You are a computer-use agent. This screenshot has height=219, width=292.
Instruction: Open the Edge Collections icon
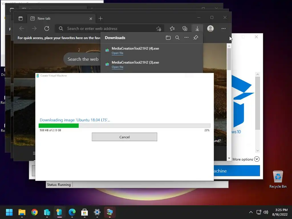[x=185, y=29]
